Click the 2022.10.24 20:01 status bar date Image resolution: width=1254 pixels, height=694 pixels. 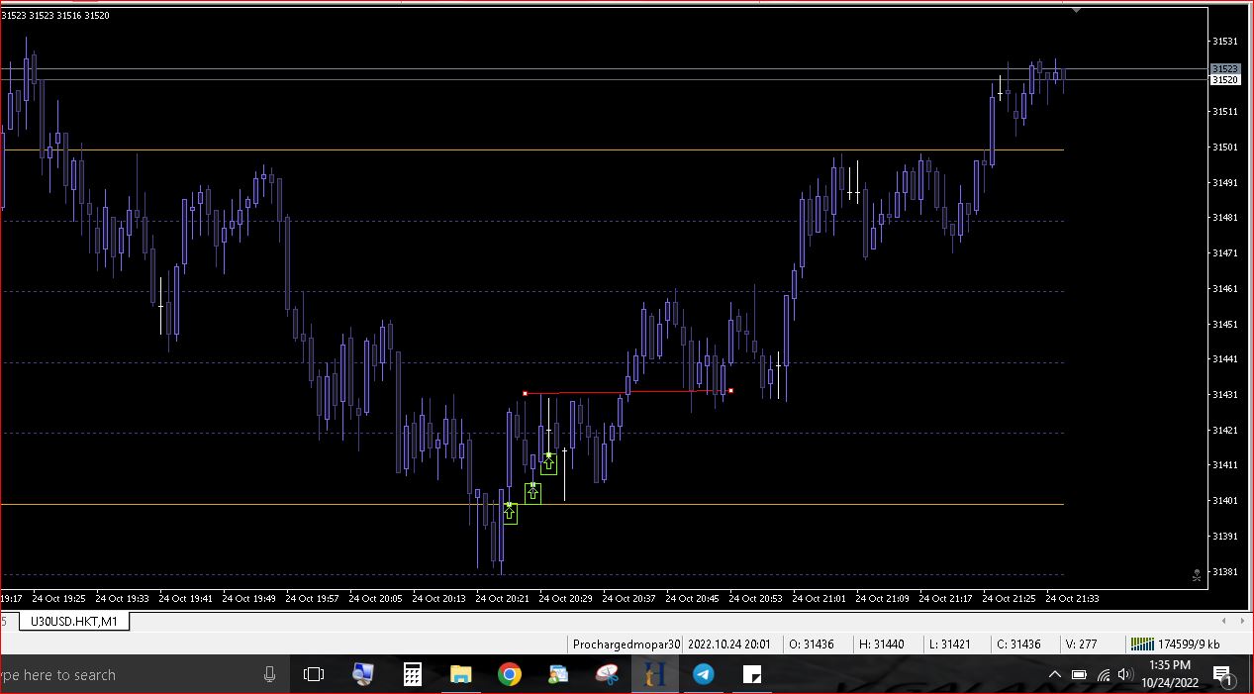click(x=729, y=644)
